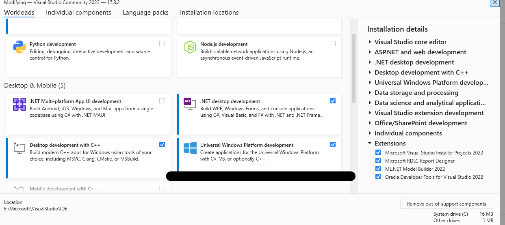The height and width of the screenshot is (225, 505).
Task: Click the Node.js development title text
Action: tap(224, 44)
